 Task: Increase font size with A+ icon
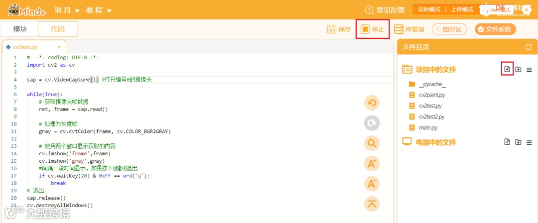(x=372, y=164)
